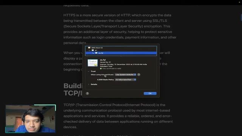Click the help button at dialog bottom-left
The image size is (242, 136).
click(x=87, y=93)
